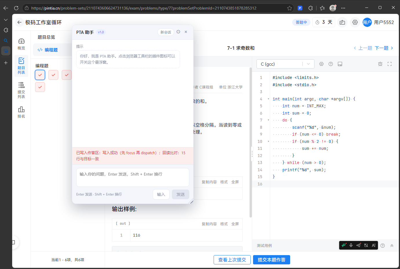
Task: Select the second checked problem box under 编程题
Action: (53, 75)
